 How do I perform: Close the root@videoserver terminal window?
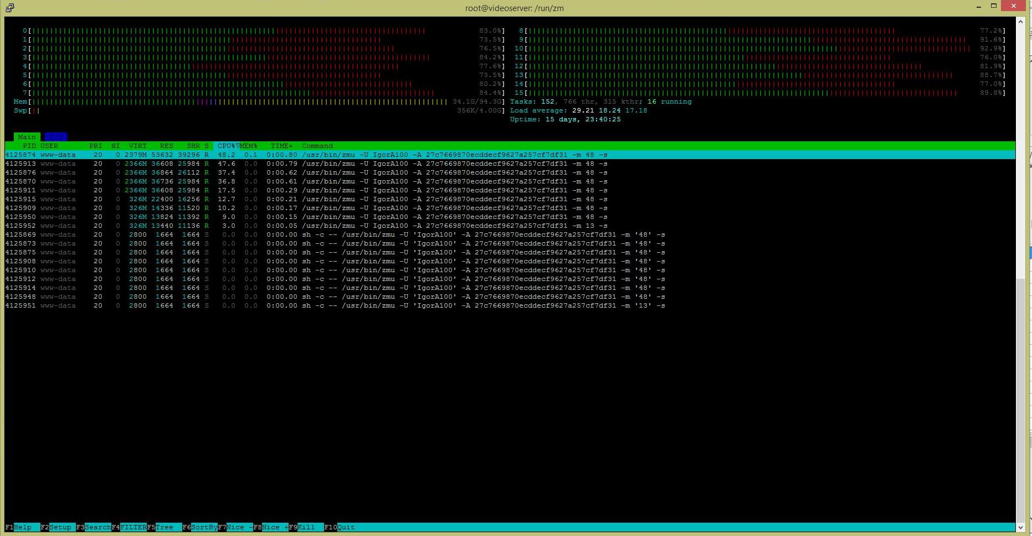click(1014, 6)
